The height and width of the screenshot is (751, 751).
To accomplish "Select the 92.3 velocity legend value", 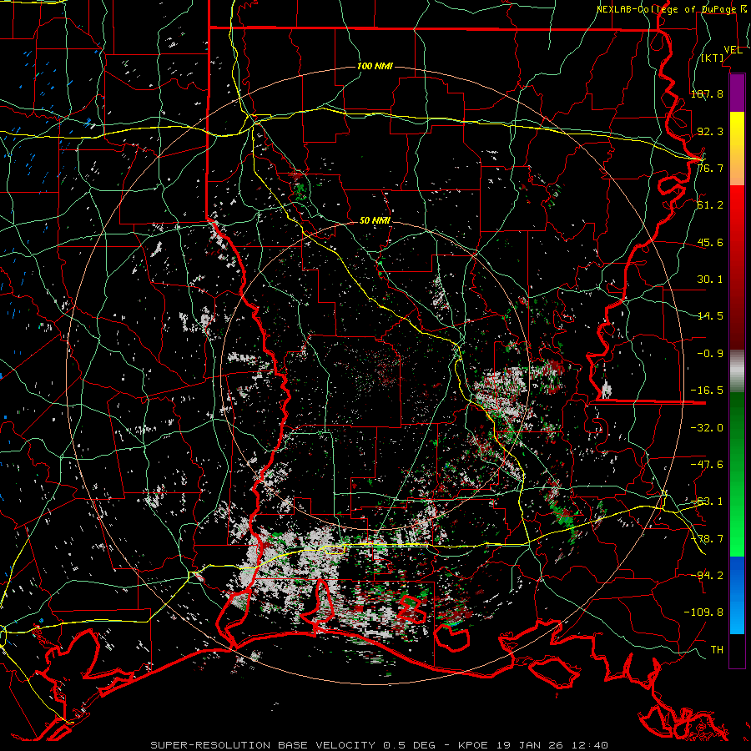I will [710, 131].
